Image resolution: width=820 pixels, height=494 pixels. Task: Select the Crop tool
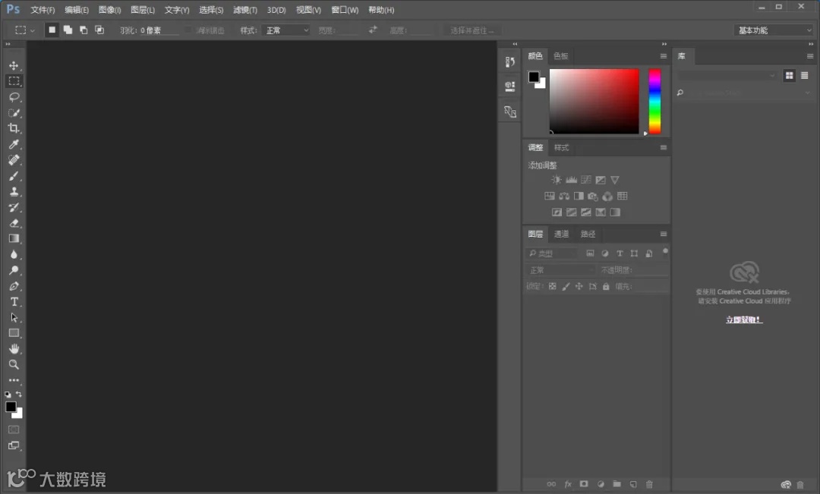(x=14, y=128)
